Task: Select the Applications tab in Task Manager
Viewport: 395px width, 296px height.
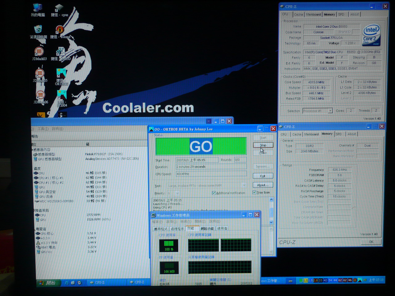Action: coord(161,229)
